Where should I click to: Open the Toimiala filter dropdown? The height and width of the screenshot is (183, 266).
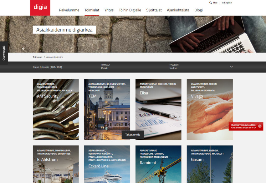click(x=105, y=67)
